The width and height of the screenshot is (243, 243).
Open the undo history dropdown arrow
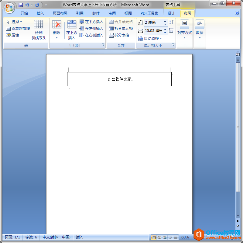32,5
